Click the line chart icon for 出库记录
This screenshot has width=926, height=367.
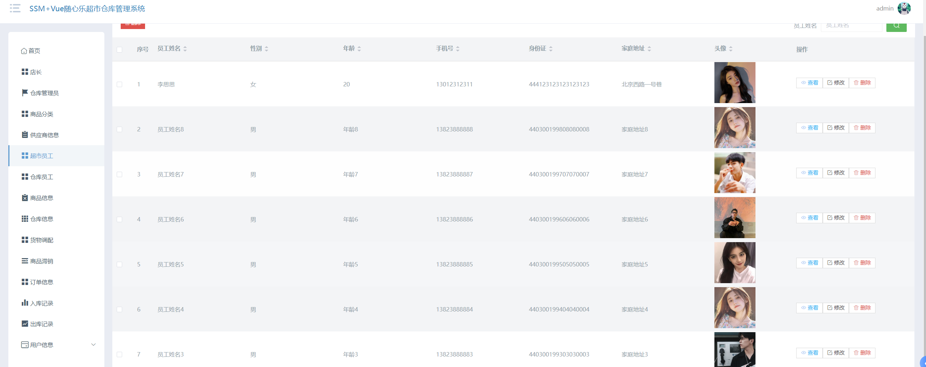click(25, 324)
